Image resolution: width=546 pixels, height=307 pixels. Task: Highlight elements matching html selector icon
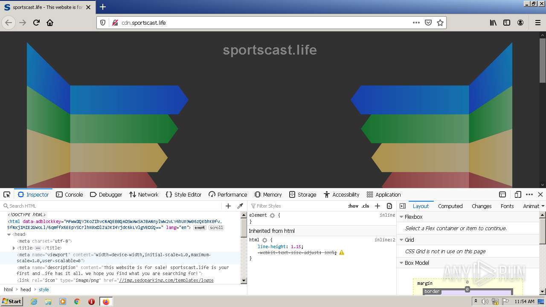click(264, 240)
